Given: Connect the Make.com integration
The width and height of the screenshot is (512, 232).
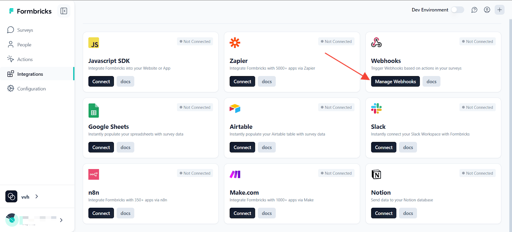Looking at the screenshot, I should [x=242, y=213].
